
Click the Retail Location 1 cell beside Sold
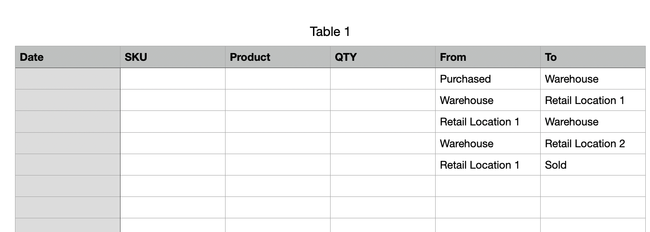click(488, 165)
